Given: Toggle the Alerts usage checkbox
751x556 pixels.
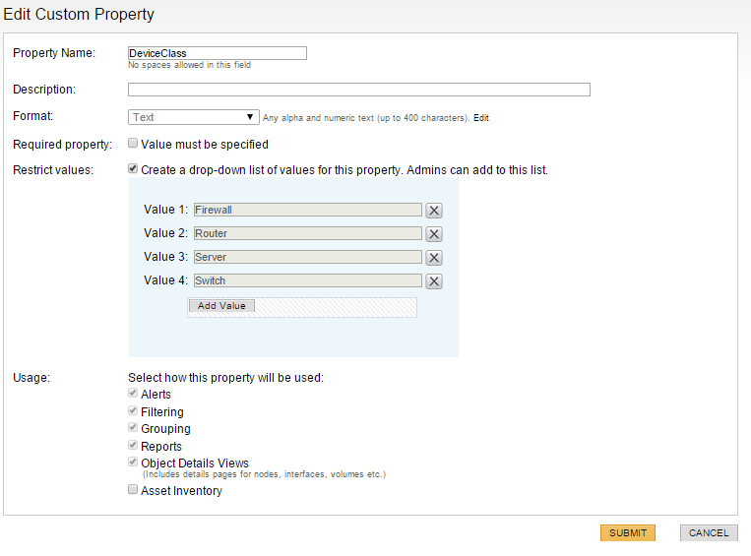Looking at the screenshot, I should tap(133, 395).
